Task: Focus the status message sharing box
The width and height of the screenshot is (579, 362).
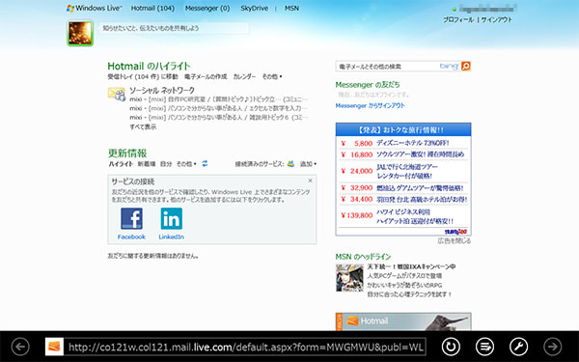Action: (x=175, y=28)
